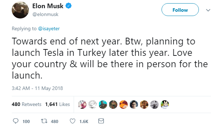Click the retweet arrows icon
222x133 pixels.
44,121
